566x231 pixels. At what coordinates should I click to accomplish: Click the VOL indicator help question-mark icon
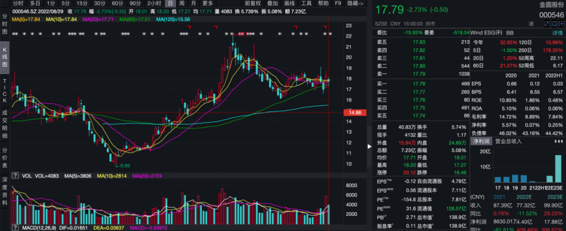point(15,175)
